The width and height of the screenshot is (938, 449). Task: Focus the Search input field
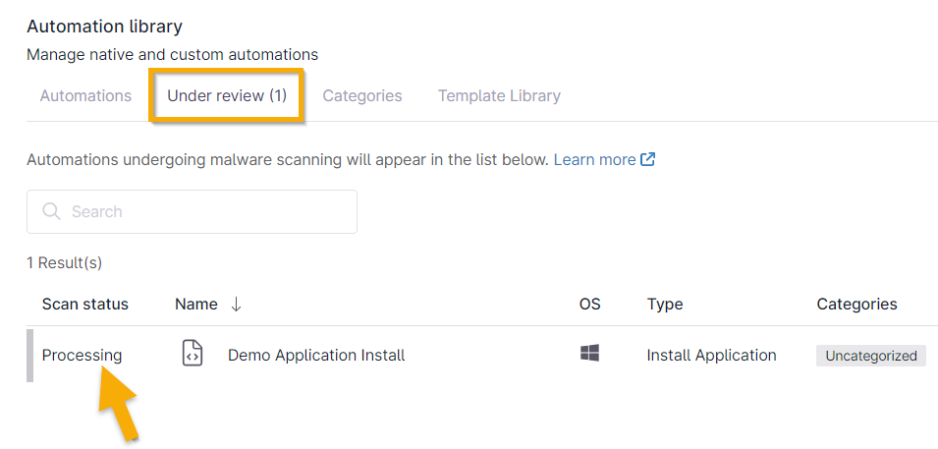[206, 211]
